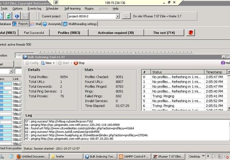The height and width of the screenshot is (160, 230).
Task: Click the blue info toolbar icon
Action: coord(17,16)
